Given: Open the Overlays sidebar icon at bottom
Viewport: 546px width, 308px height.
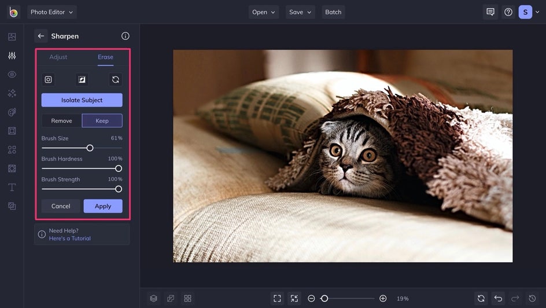Looking at the screenshot, I should click(x=12, y=206).
